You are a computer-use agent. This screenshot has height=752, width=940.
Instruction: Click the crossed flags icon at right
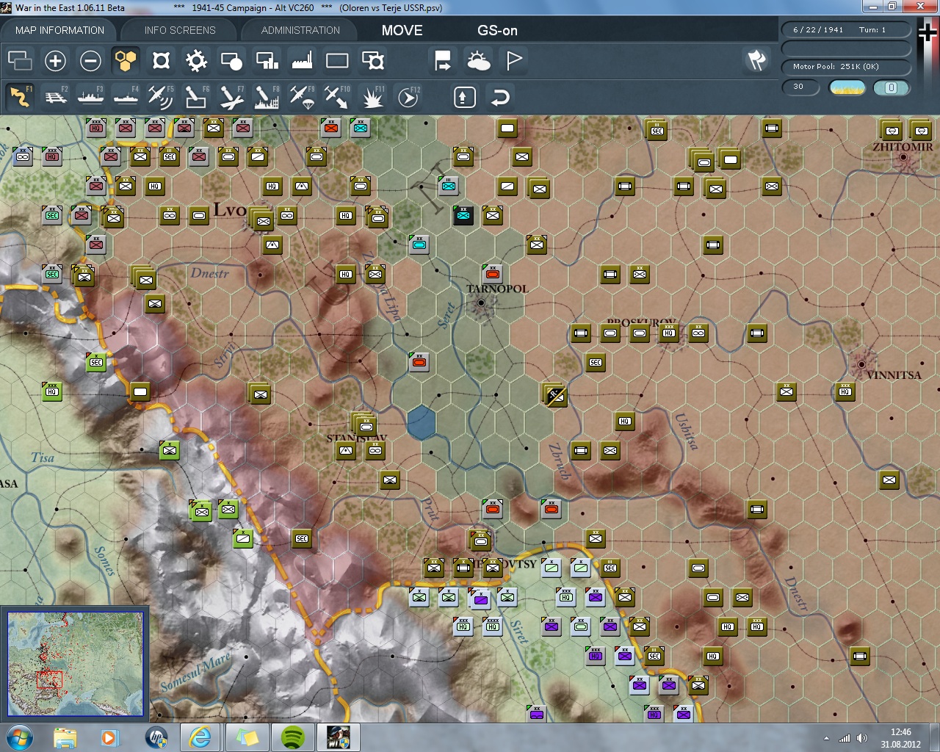[x=756, y=60]
